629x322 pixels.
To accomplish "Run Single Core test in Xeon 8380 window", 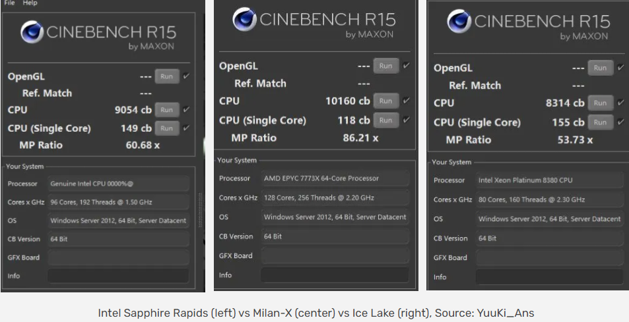I will [x=601, y=122].
